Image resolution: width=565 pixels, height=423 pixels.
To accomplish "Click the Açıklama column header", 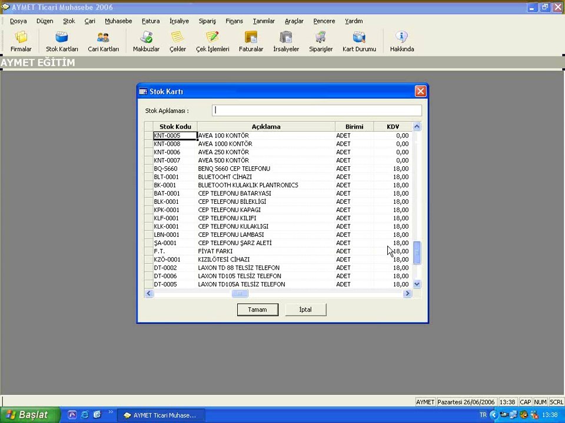I will click(x=266, y=127).
